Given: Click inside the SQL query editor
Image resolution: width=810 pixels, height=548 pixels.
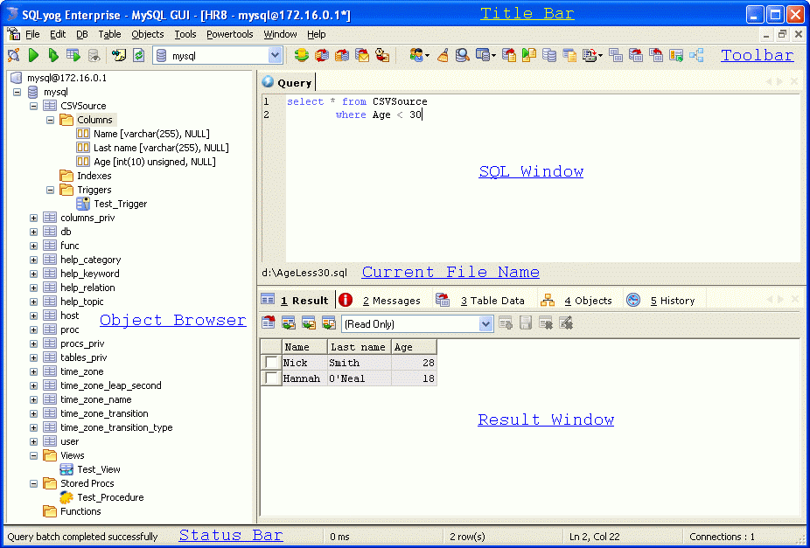Looking at the screenshot, I should click(542, 192).
